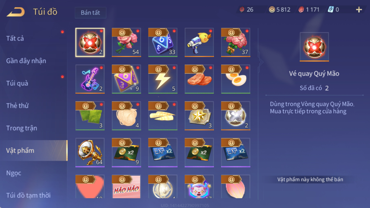Select the pink rose bouquet with 37
Screen dimensions: 370x208
click(x=236, y=43)
